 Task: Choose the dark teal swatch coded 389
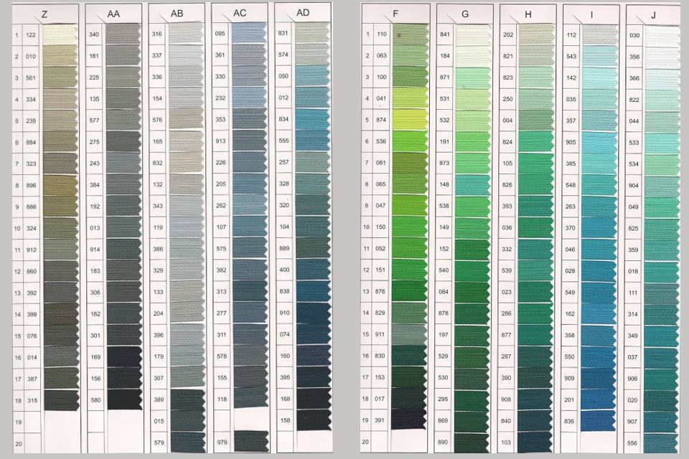[x=188, y=399]
